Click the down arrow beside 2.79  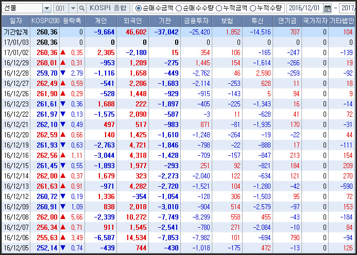pyautogui.click(x=63, y=73)
